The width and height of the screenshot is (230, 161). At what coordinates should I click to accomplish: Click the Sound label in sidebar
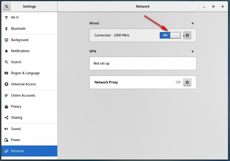point(16,129)
